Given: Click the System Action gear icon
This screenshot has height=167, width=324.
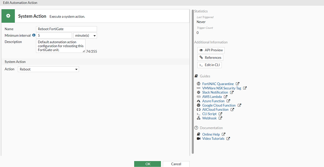Looking at the screenshot, I should (x=8, y=16).
